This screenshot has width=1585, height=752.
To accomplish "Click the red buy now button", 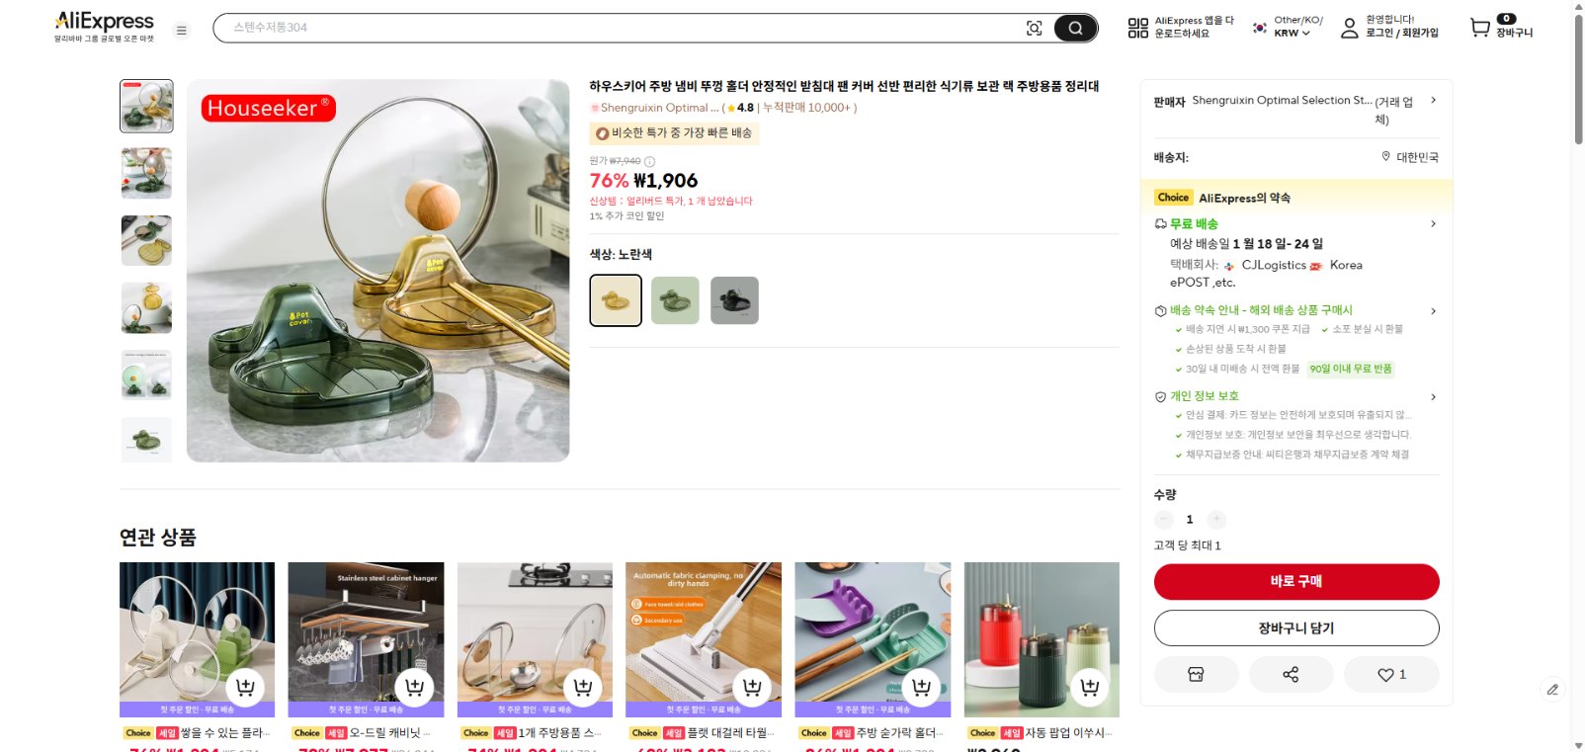I will click(1295, 581).
